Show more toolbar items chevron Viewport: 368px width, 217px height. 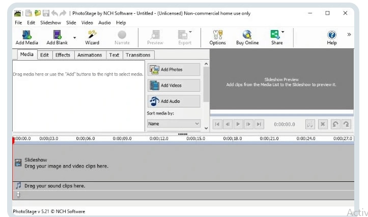coord(349,35)
